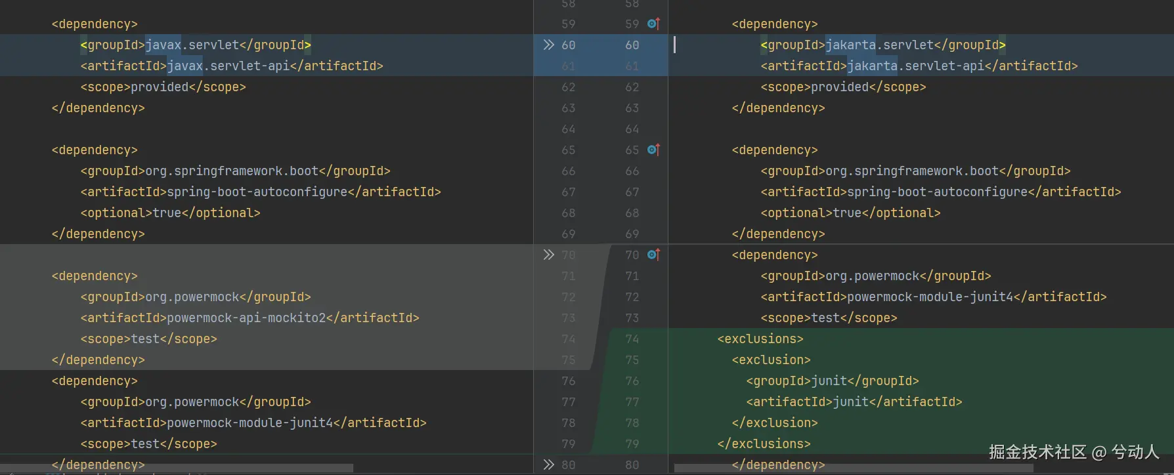Click the gutter marker icon beside line 65
Image resolution: width=1174 pixels, height=475 pixels.
coord(653,150)
